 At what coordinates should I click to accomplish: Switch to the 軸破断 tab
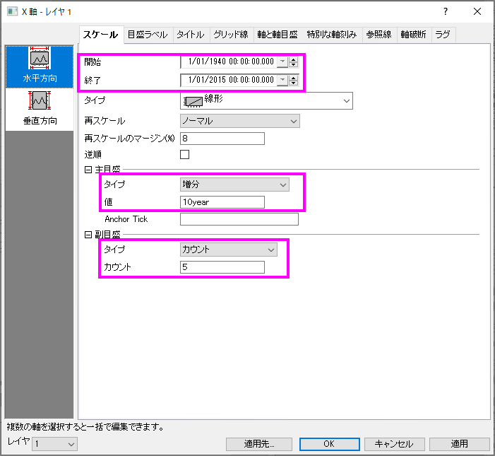[413, 35]
